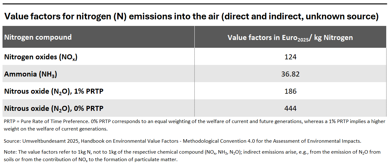The image size is (390, 168).
Task: Select the "Nitrous oxide (N2O), 0% PRTP" label
Action: (54, 108)
